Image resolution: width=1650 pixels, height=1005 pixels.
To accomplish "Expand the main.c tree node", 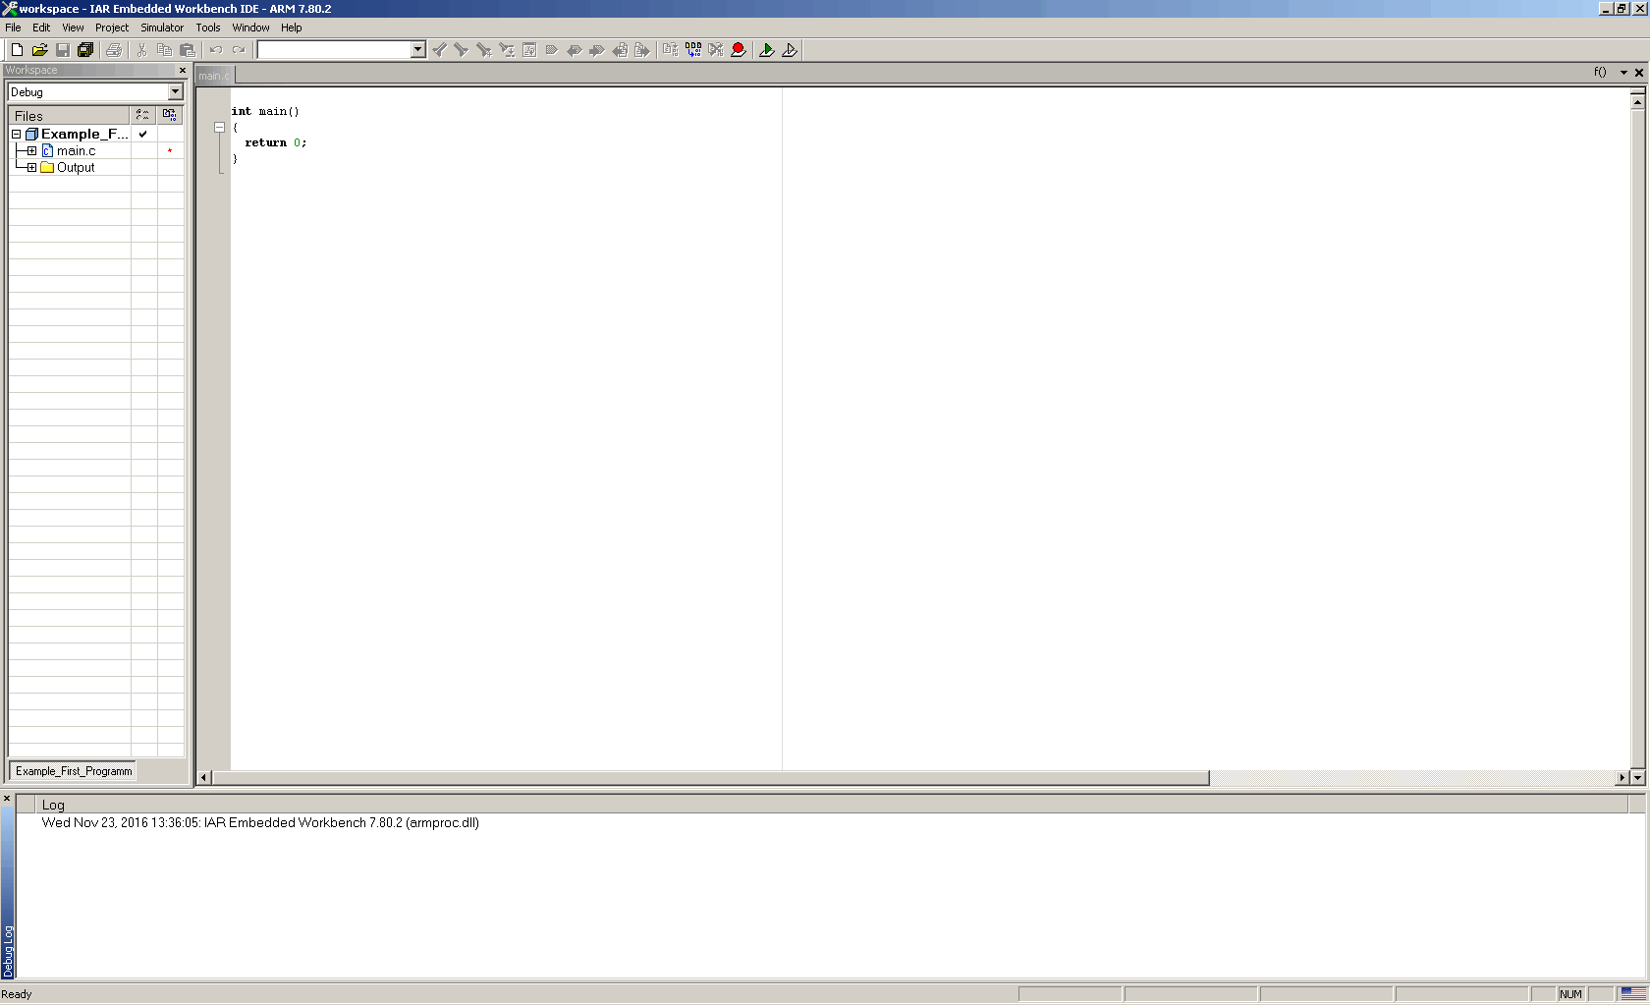I will 31,151.
